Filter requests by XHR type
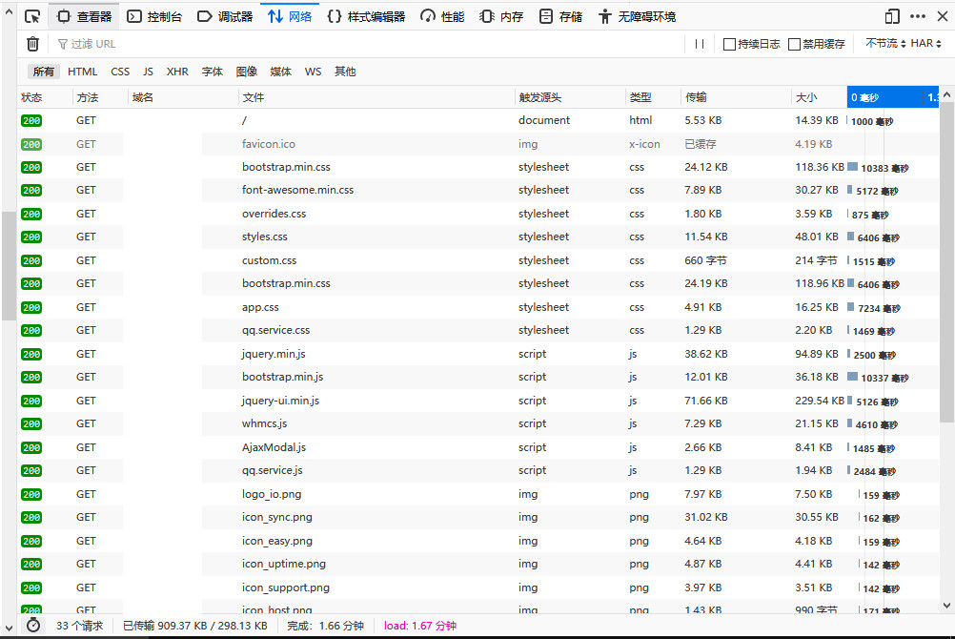The width and height of the screenshot is (955, 639). [177, 72]
